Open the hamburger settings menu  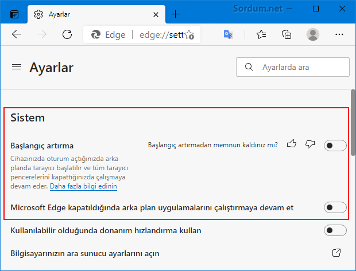17,67
